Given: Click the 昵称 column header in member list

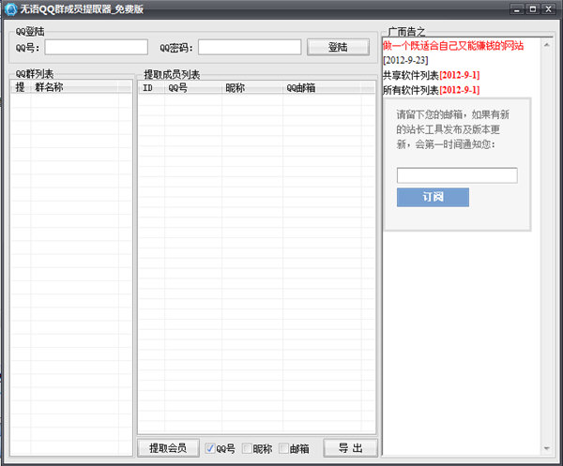Looking at the screenshot, I should click(252, 87).
